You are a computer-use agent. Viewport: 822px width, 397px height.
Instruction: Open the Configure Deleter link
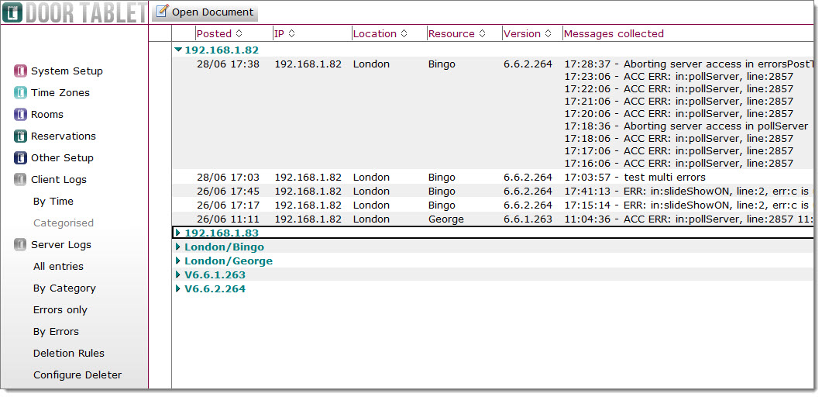click(77, 375)
